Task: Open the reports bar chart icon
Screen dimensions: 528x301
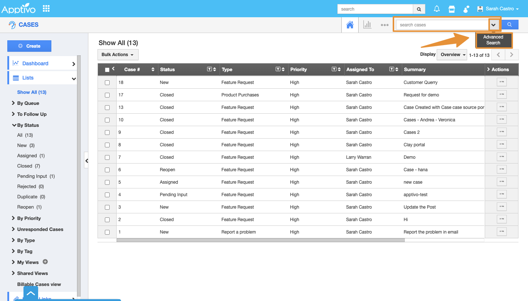Action: coord(367,25)
